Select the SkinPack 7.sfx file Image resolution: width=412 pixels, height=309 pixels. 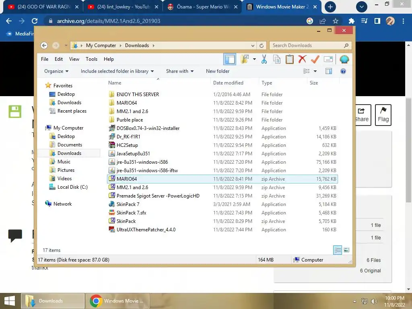222,213
